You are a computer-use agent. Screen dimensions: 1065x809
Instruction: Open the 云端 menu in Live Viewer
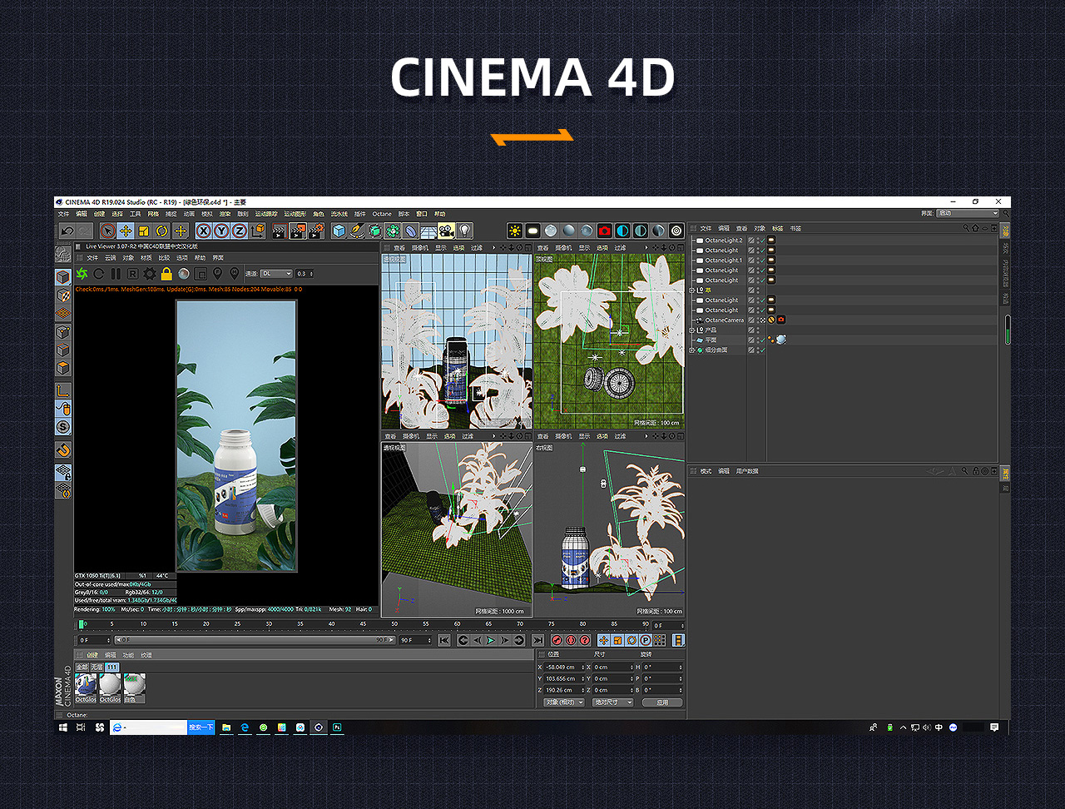point(110,258)
